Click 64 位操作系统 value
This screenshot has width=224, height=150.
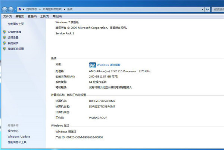point(98,82)
